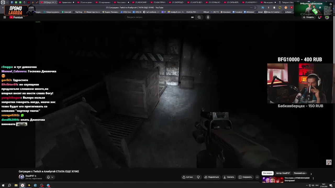Click the magnifier search button

click(199, 17)
